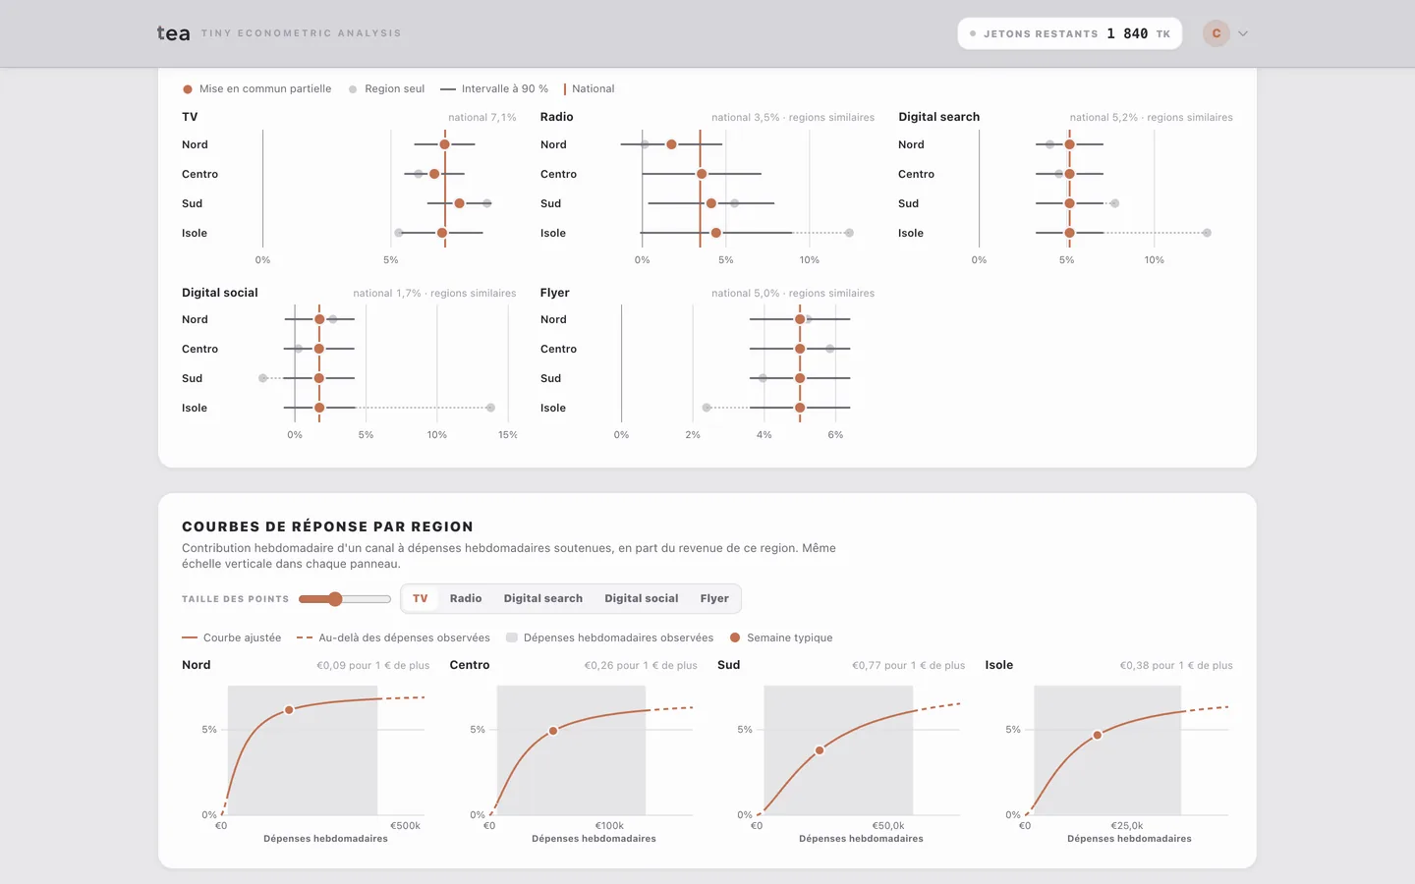1415x884 pixels.
Task: Click the Courbe ajustée legend label
Action: coord(242,637)
